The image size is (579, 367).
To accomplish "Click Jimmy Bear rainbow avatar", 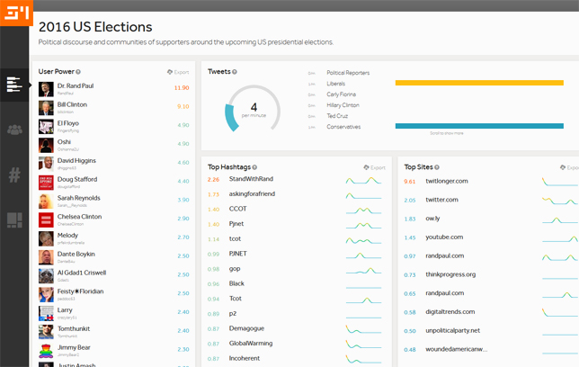I will point(46,351).
